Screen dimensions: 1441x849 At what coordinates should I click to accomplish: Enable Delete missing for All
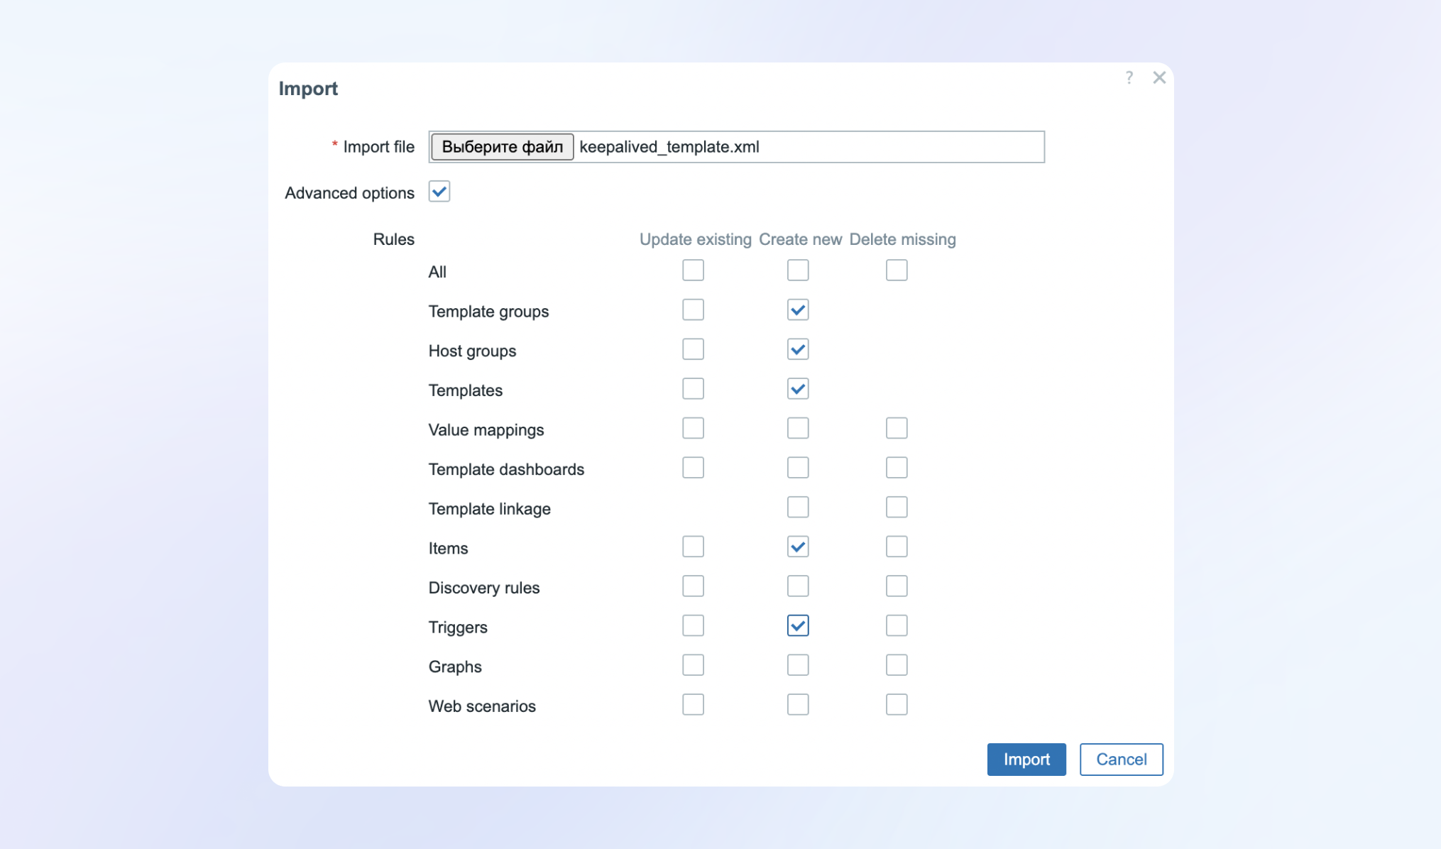pyautogui.click(x=896, y=270)
